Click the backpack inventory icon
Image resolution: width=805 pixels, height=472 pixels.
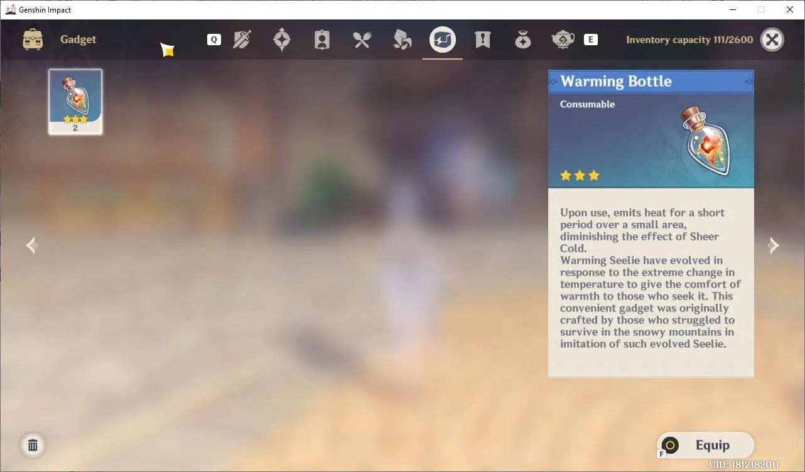33,40
